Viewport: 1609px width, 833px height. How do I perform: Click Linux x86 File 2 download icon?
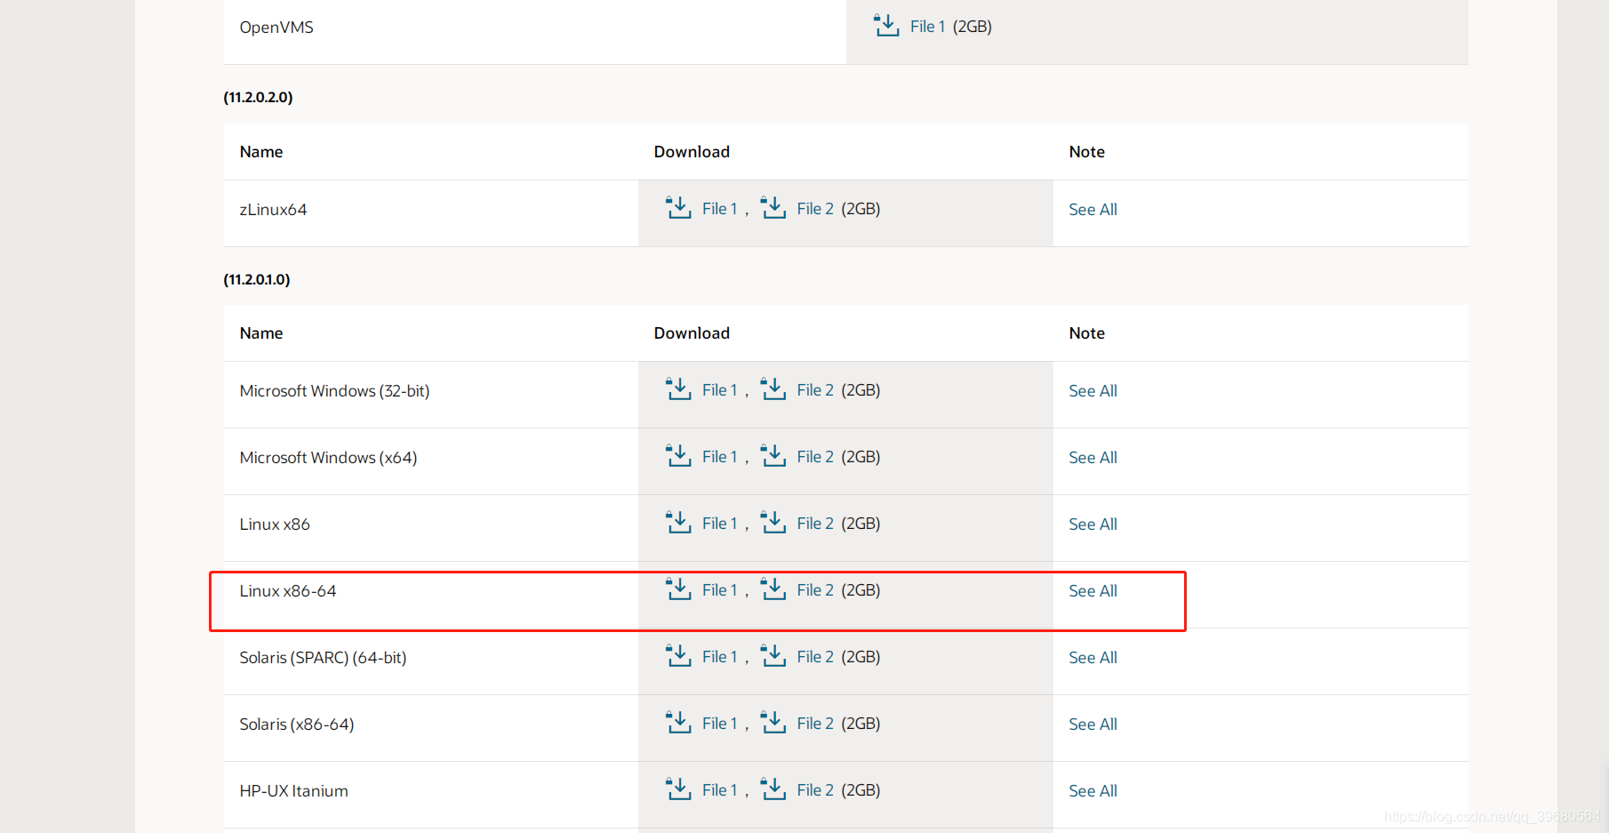[773, 522]
